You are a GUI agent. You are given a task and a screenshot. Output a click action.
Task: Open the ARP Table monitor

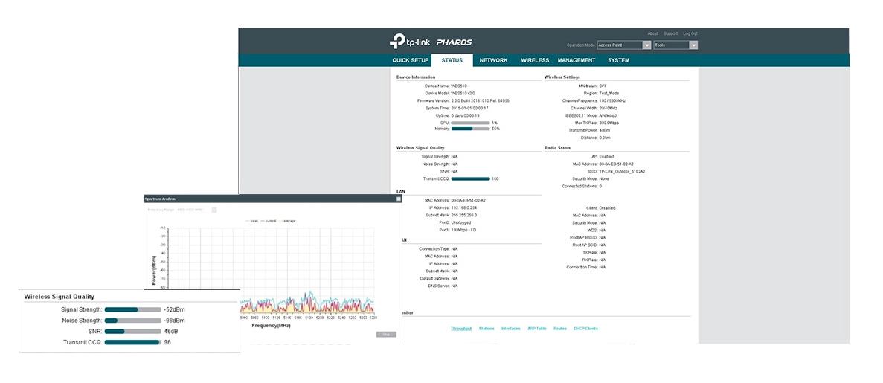tap(536, 328)
